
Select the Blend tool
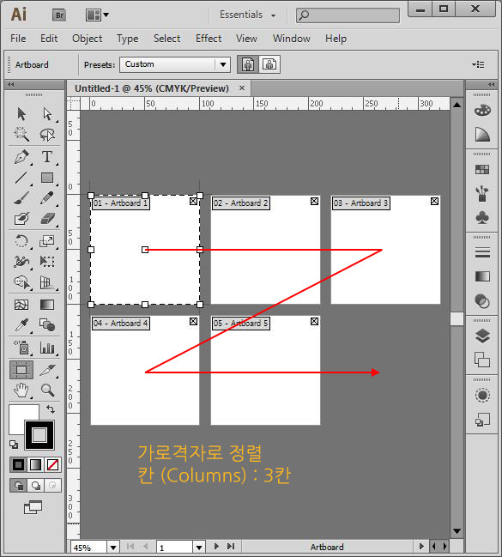click(47, 325)
